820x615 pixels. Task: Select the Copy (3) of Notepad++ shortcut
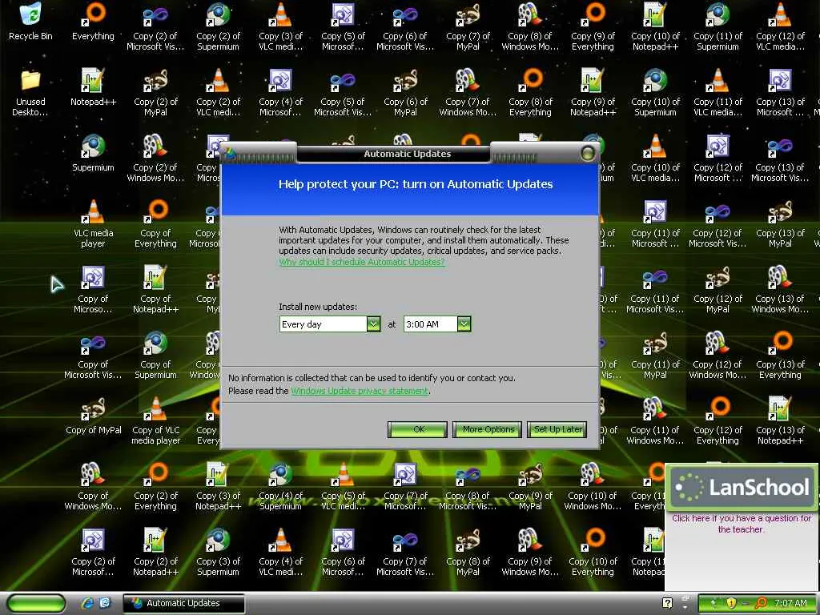(218, 486)
